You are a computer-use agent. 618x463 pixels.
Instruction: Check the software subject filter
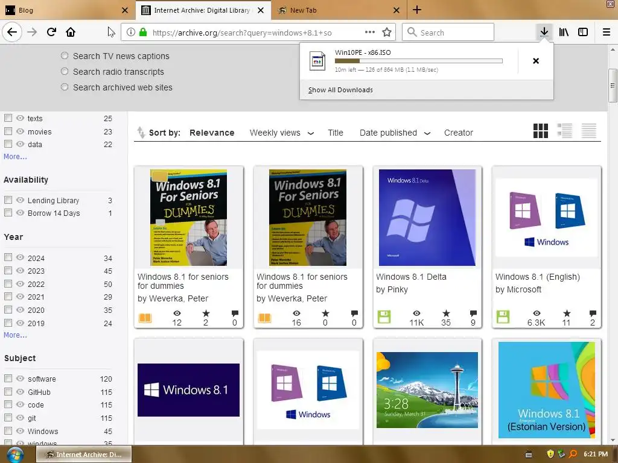[8, 379]
